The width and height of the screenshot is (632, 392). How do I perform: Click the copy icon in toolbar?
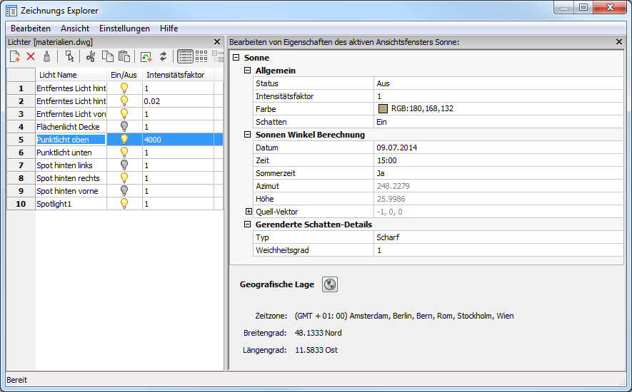(x=107, y=56)
